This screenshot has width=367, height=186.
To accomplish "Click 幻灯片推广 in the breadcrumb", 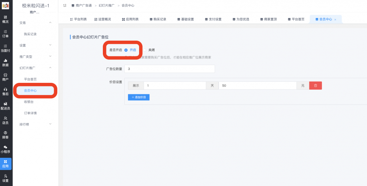I will [x=106, y=5].
